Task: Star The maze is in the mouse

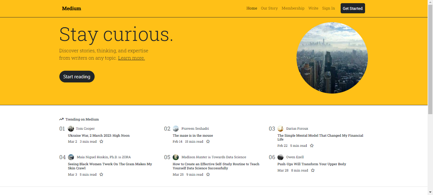Action: (x=208, y=141)
